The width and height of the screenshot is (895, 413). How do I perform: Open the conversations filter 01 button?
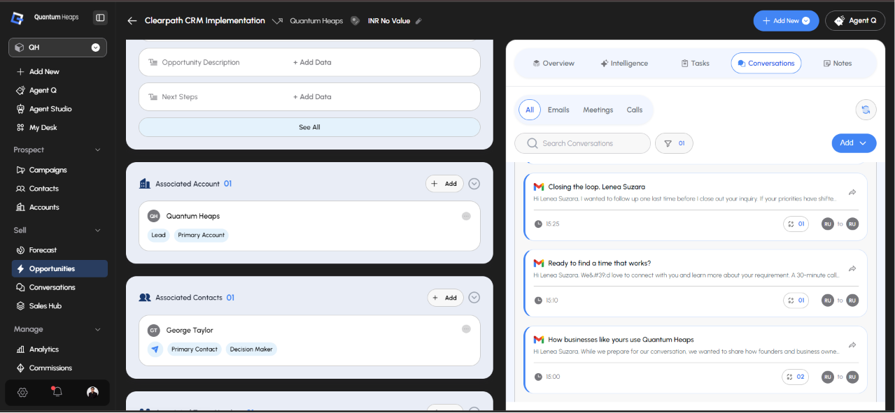[x=674, y=143]
